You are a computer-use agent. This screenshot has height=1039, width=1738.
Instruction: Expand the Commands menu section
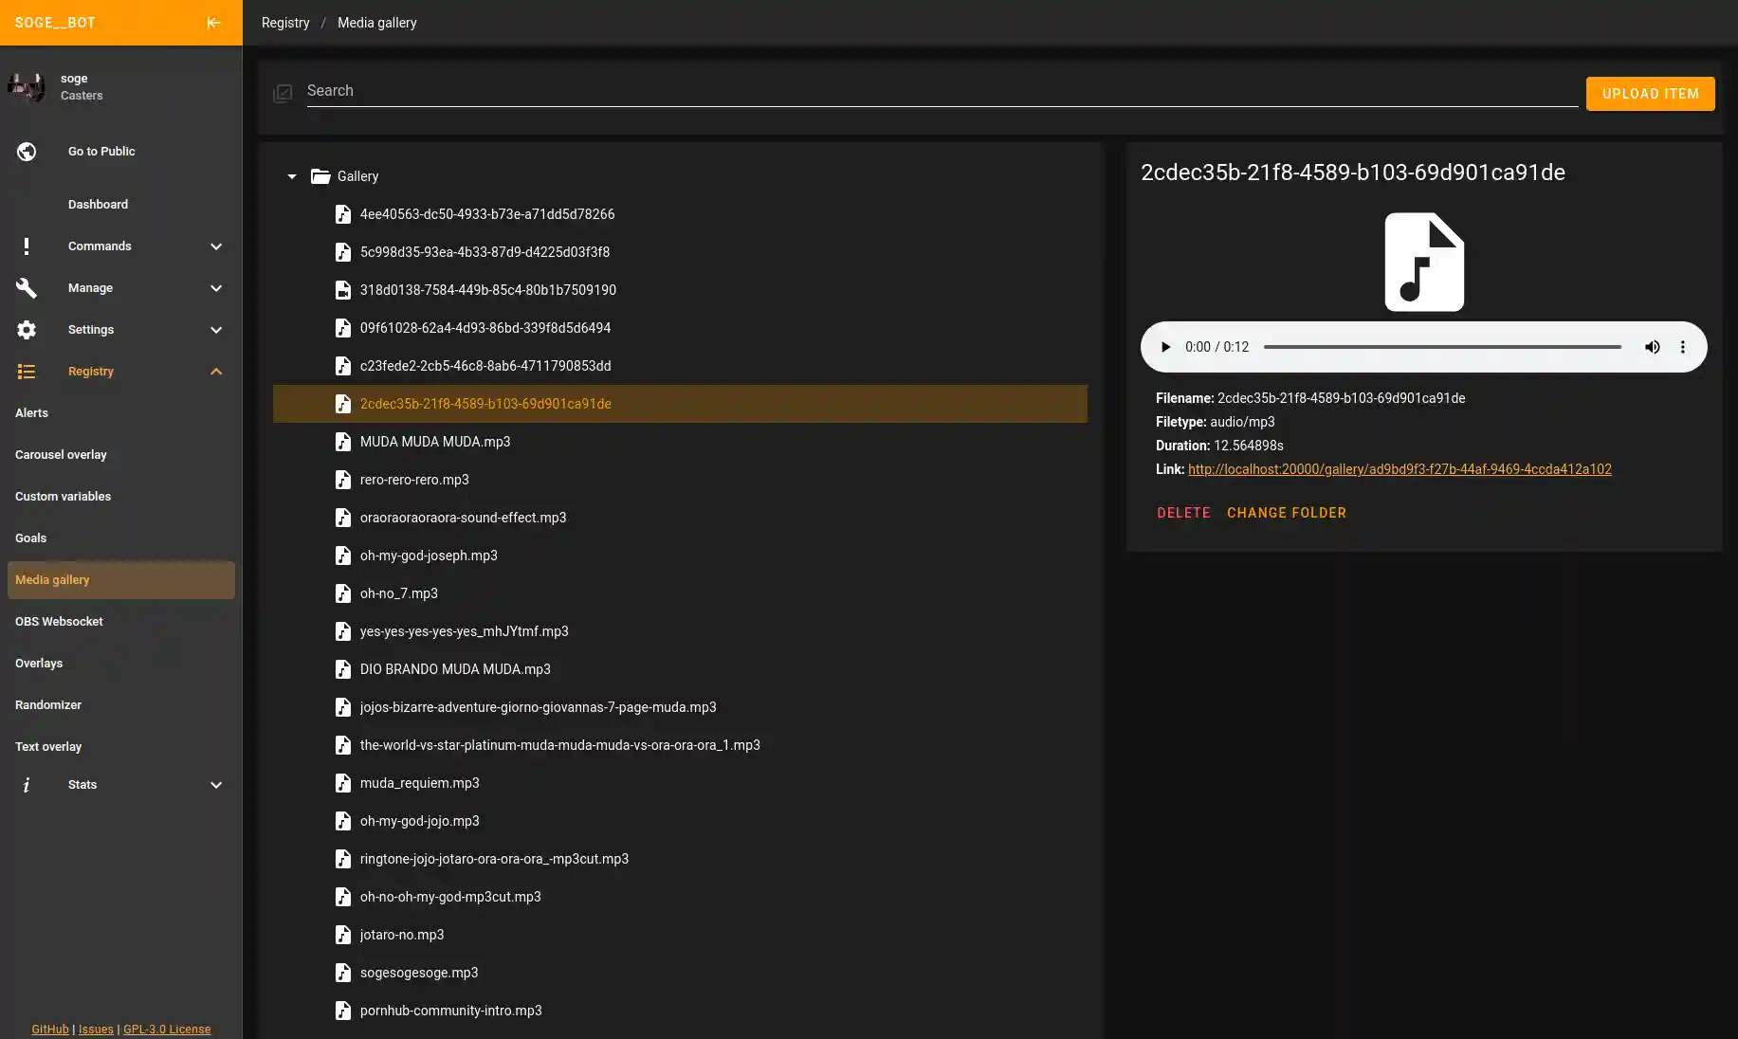click(x=215, y=246)
